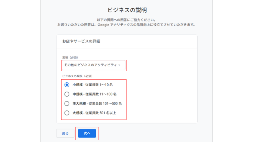
Task: Proceed with the blue 次へ button
Action: coord(87,133)
